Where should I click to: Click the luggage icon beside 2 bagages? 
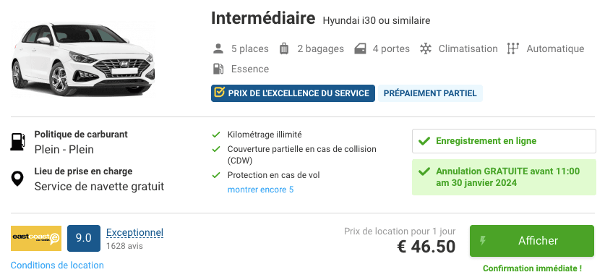(x=284, y=48)
